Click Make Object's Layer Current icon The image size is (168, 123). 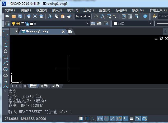coord(93,23)
